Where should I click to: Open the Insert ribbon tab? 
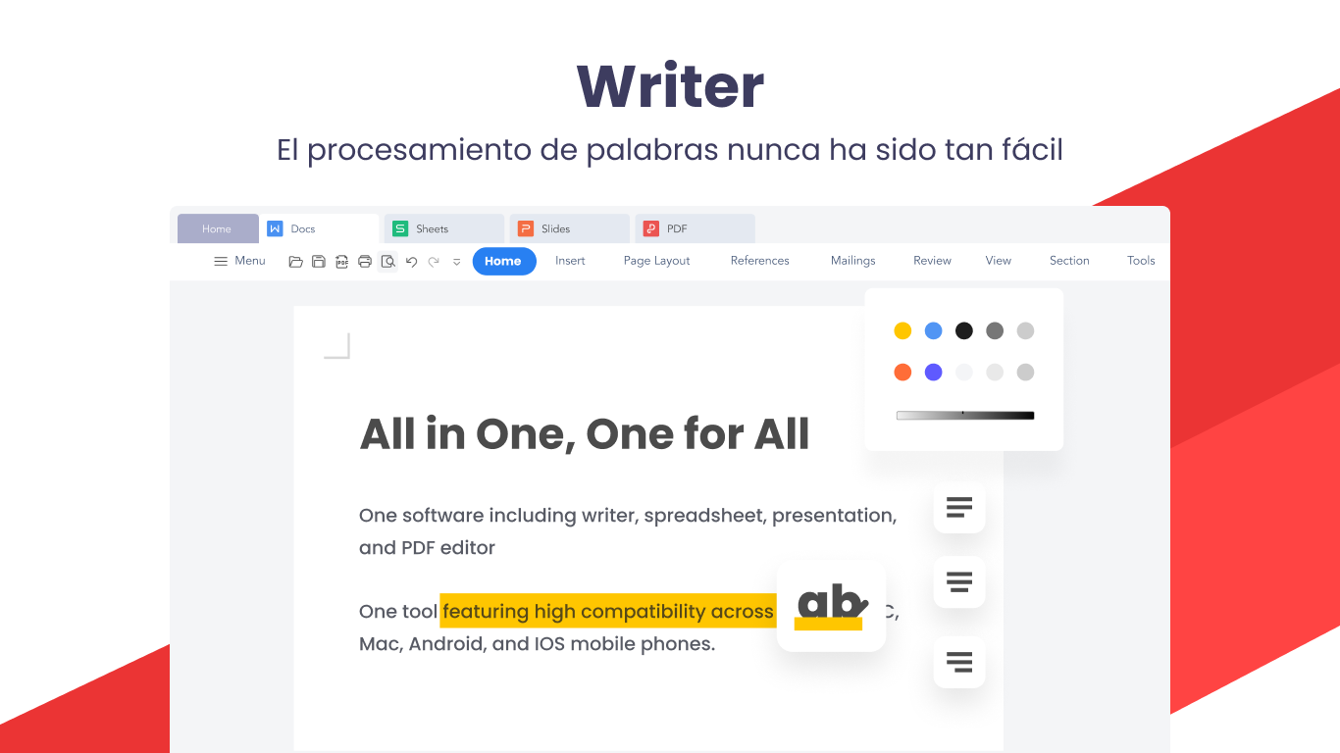570,261
